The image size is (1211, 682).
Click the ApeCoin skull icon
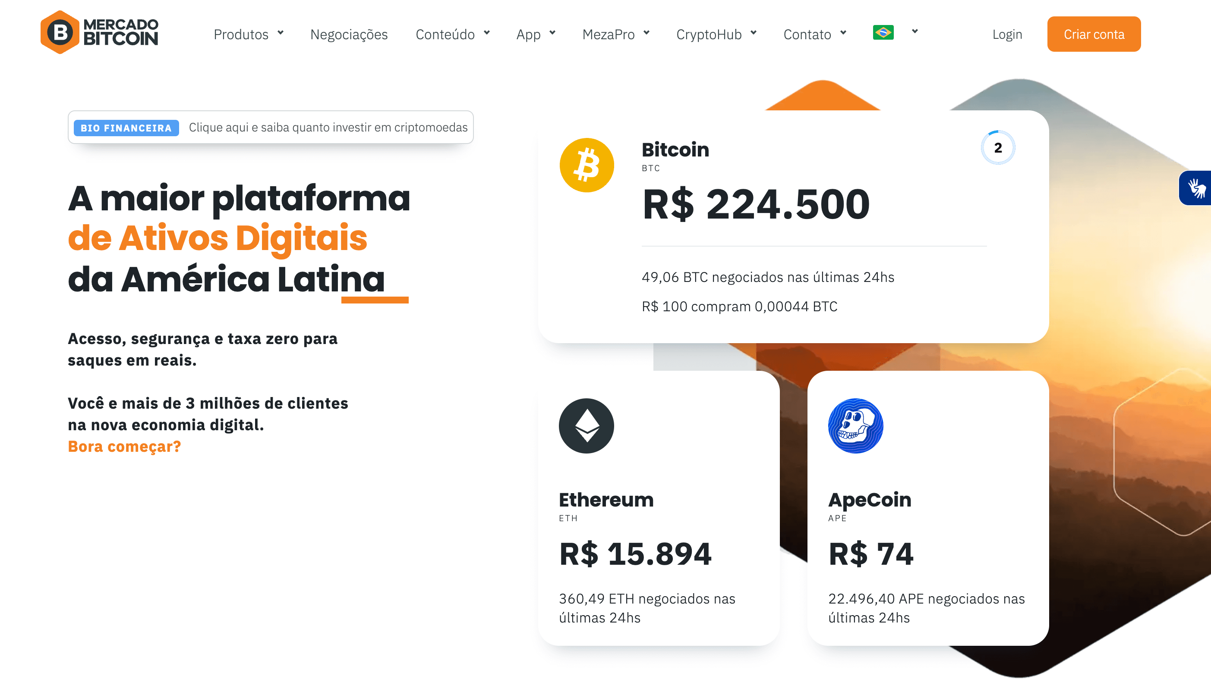[855, 425]
